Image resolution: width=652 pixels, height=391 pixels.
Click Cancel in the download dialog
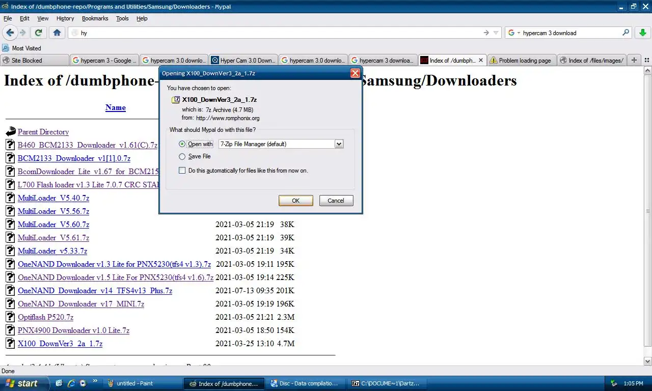[336, 201]
